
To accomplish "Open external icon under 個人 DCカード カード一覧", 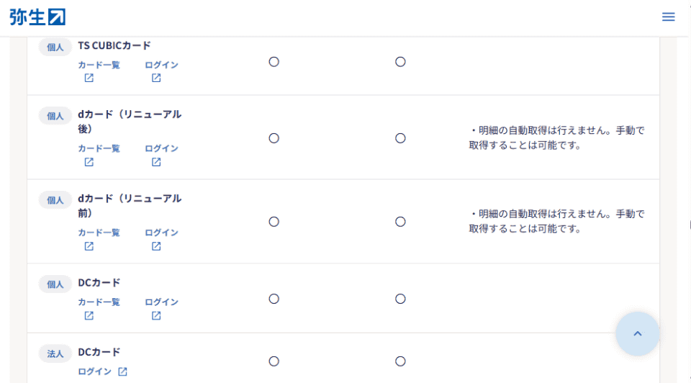I will [89, 316].
